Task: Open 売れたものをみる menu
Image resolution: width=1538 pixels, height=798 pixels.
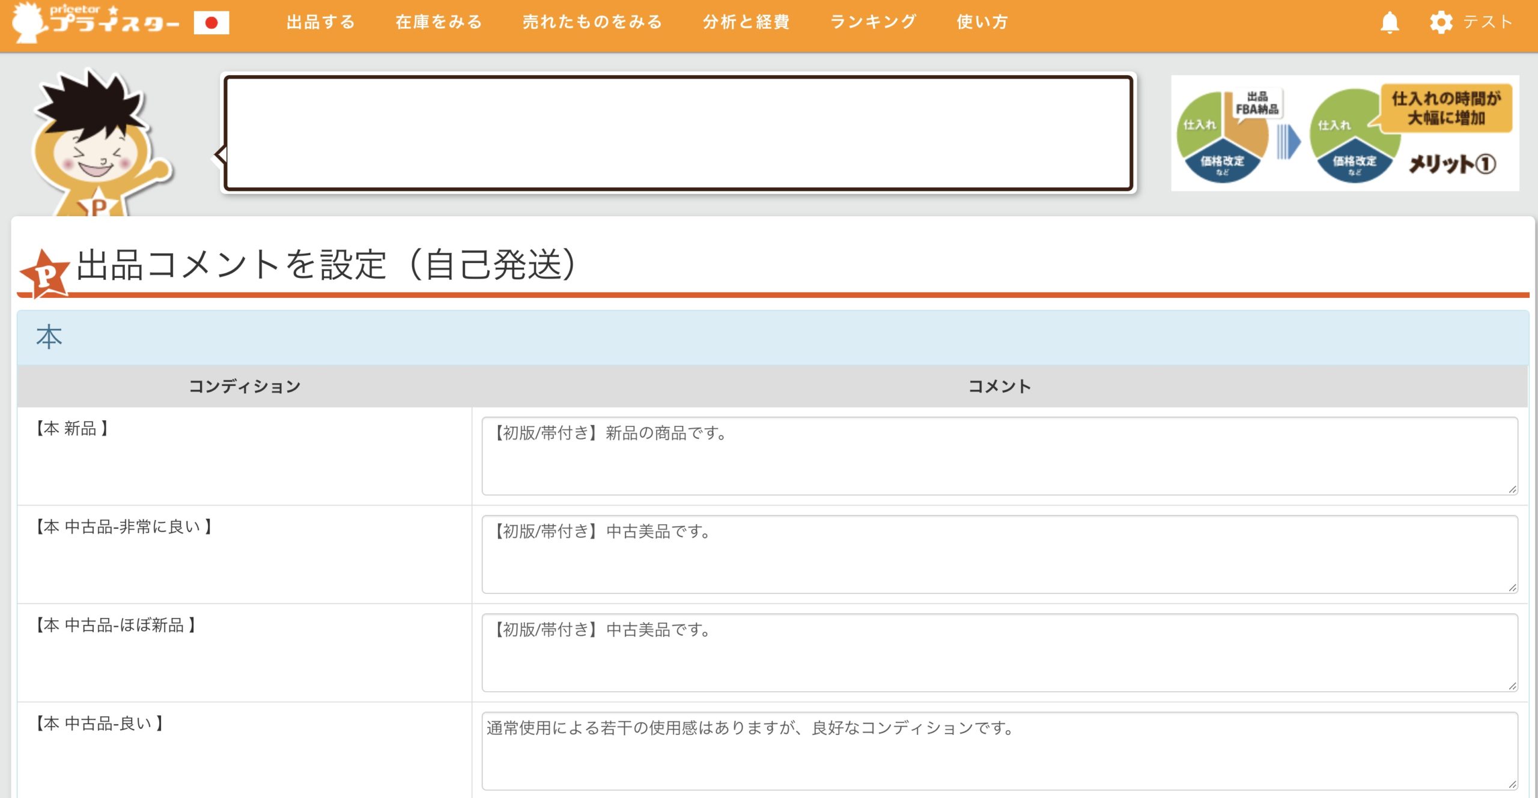Action: click(592, 23)
